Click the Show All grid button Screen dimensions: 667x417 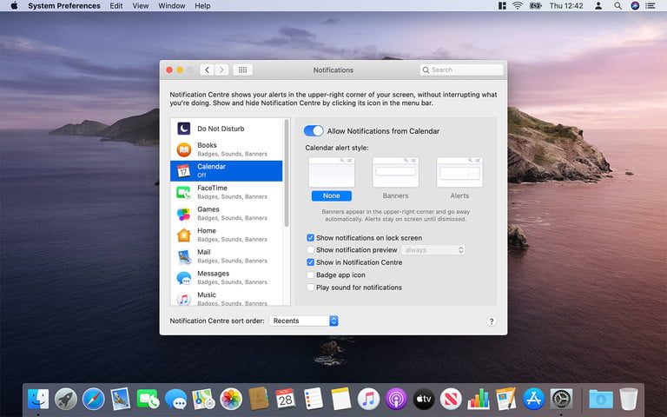point(243,69)
